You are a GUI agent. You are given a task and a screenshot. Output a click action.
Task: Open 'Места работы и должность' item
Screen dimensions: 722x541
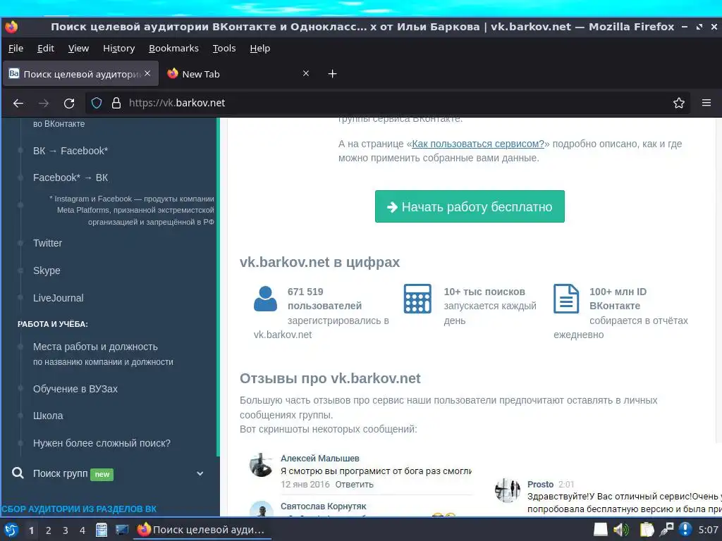coord(95,347)
